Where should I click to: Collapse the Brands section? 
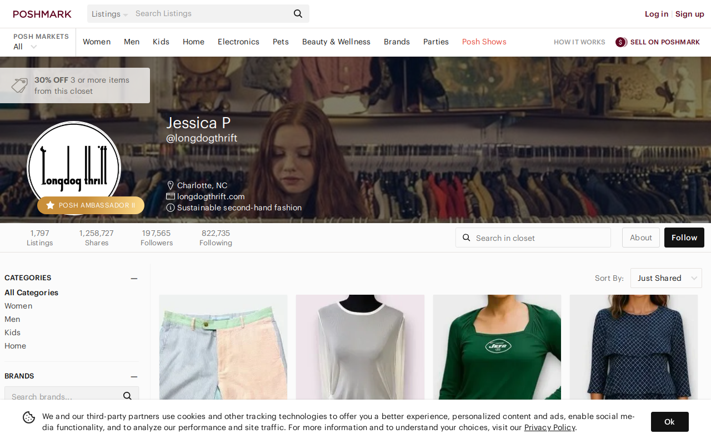tap(134, 377)
